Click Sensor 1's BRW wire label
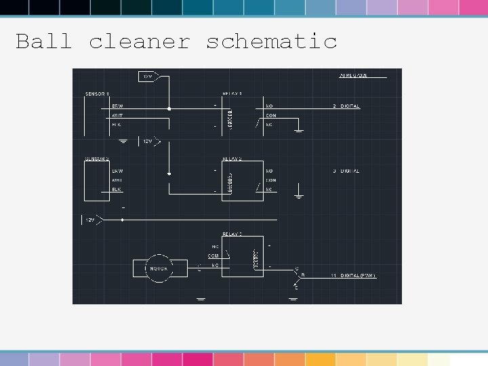 pyautogui.click(x=118, y=106)
